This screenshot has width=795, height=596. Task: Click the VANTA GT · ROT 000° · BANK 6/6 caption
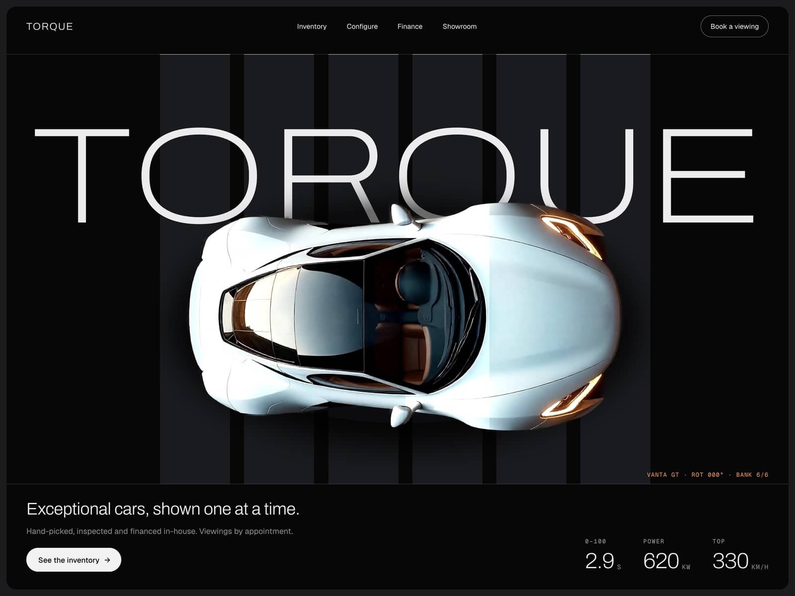tap(708, 475)
